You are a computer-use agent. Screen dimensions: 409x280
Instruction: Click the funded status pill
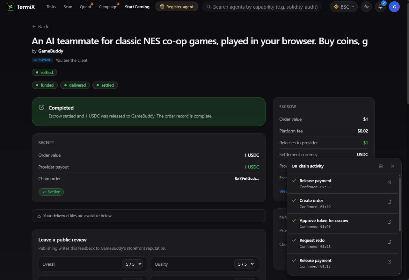click(45, 85)
